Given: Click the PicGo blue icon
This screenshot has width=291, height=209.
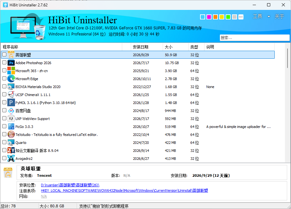Looking at the screenshot, I should click(x=11, y=127).
